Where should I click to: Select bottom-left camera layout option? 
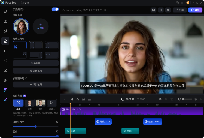pyautogui.click(x=20, y=45)
